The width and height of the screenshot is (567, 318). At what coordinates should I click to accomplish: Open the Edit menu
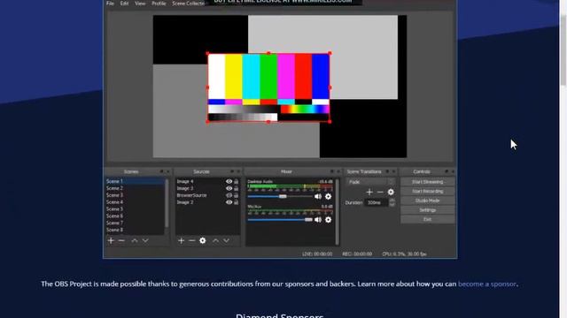pyautogui.click(x=124, y=4)
